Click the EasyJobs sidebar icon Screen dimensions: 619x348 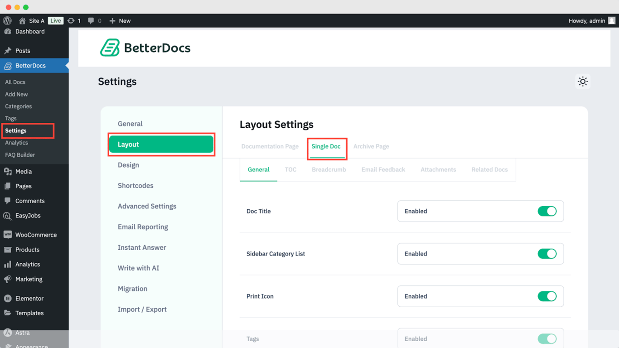(x=8, y=216)
